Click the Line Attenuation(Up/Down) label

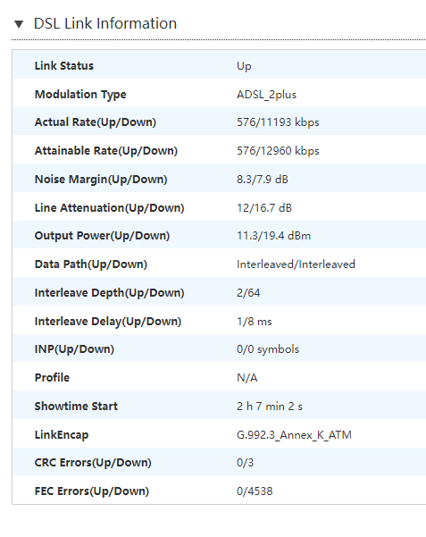(x=109, y=207)
